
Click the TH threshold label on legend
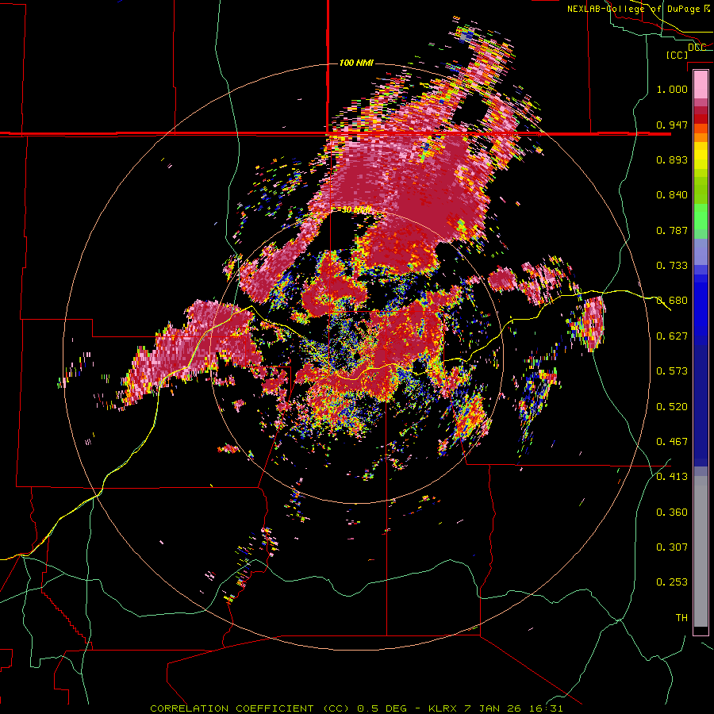[681, 618]
